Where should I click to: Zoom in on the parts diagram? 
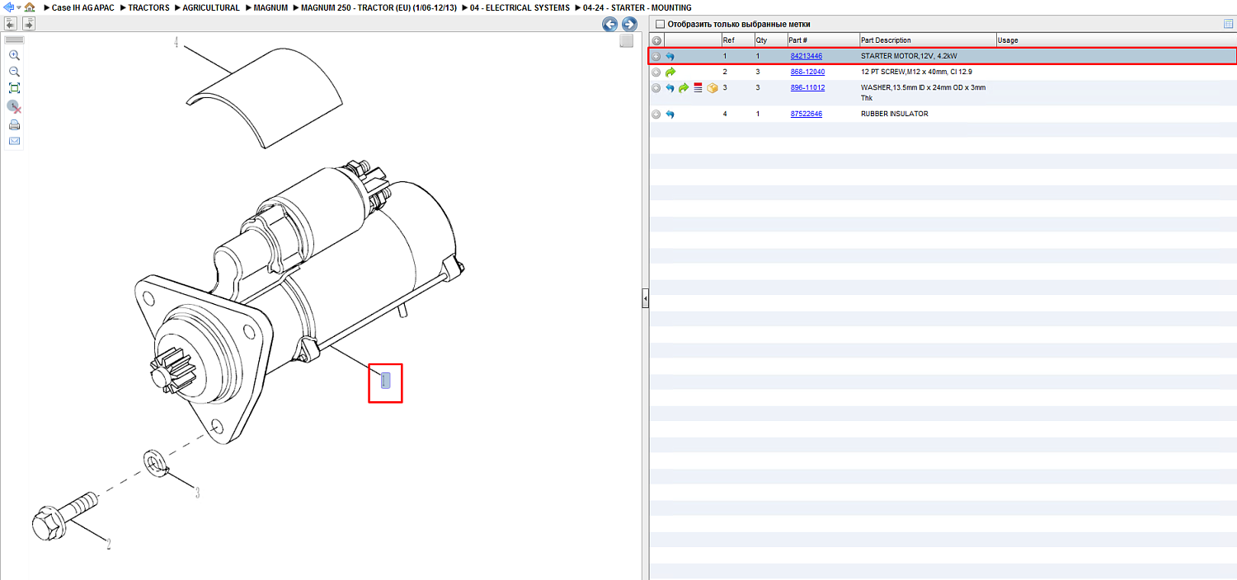coord(14,55)
